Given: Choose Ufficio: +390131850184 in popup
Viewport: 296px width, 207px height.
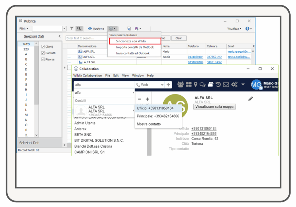Looking at the screenshot, I should tap(158, 108).
